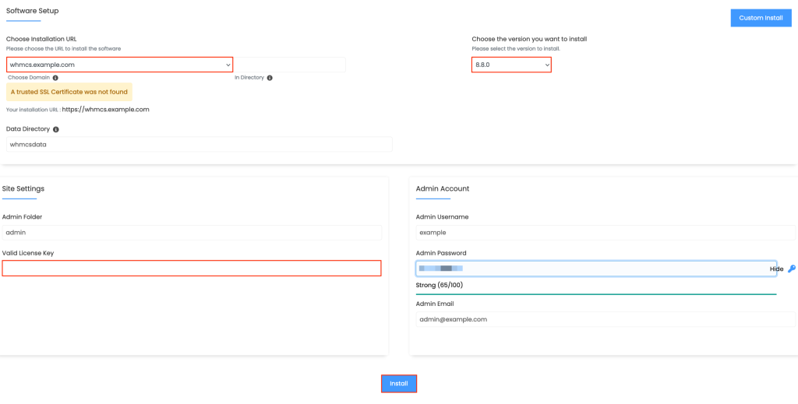The height and width of the screenshot is (404, 798).
Task: Click the Install button
Action: click(399, 384)
